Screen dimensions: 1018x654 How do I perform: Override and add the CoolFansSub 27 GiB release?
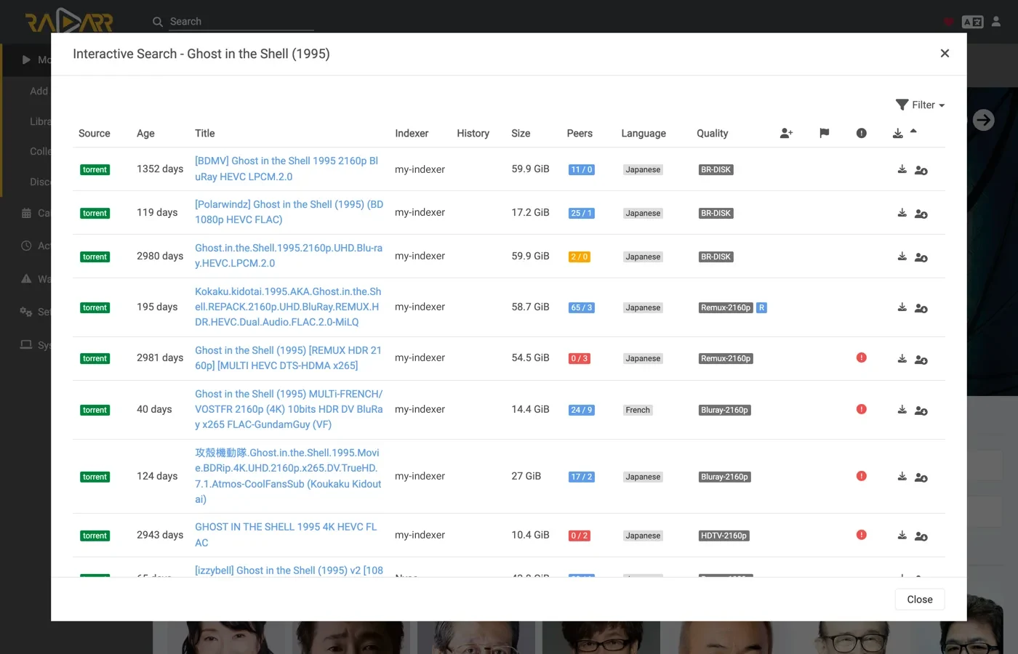point(921,477)
